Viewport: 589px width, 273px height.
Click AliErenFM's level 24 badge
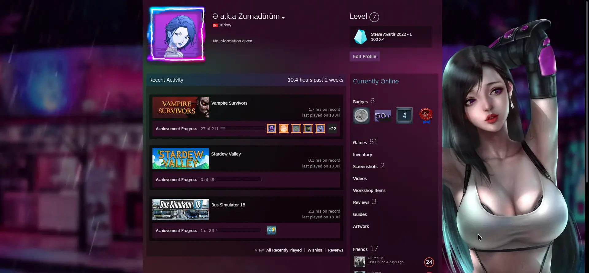coord(429,262)
